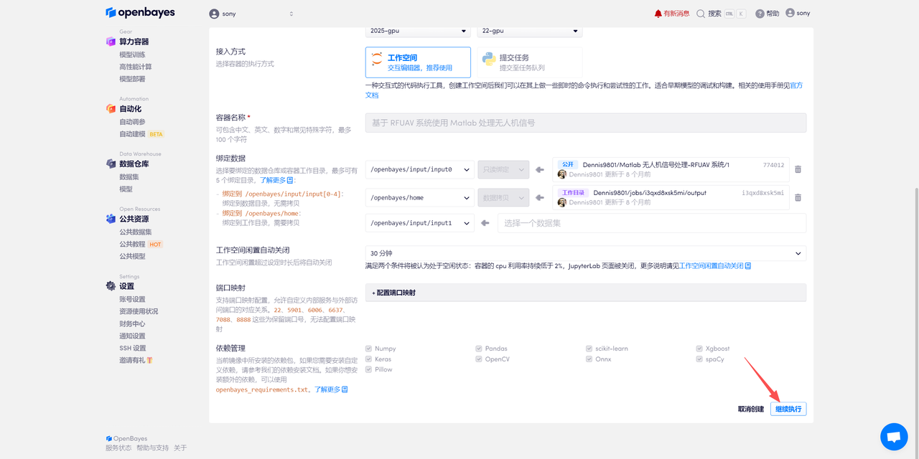Open the /openbayes/input/input1 path dropdown

point(420,223)
